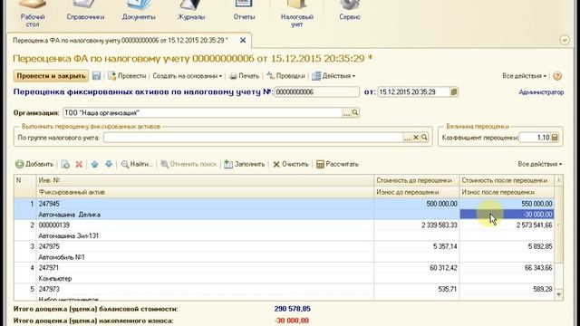Delete the row with red X icon
This screenshot has width=580, height=326.
coord(79,164)
